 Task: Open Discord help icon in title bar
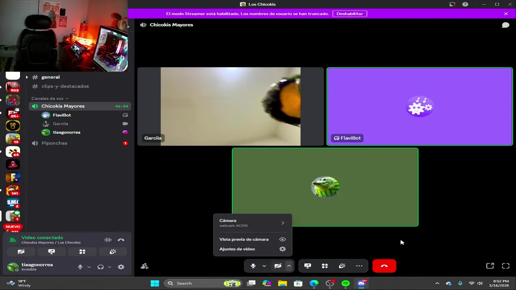coord(465,4)
